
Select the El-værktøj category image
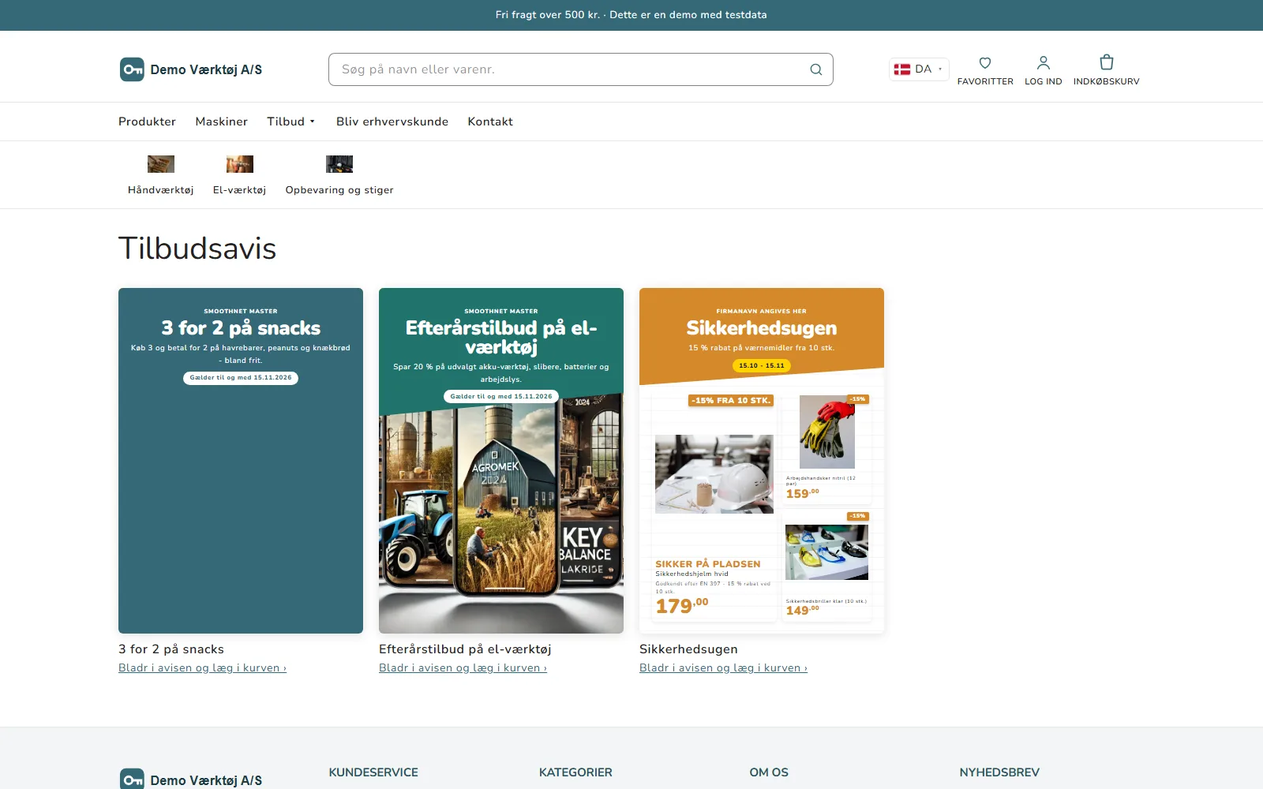pos(240,163)
